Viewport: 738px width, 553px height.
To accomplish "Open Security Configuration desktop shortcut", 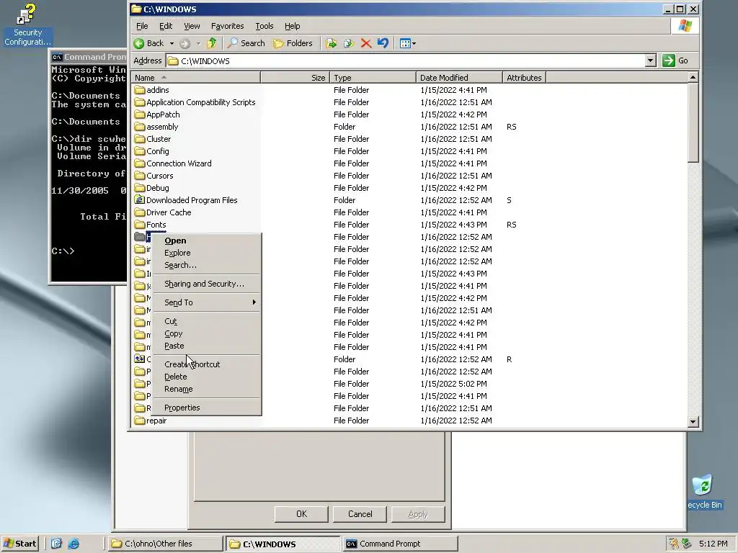I will [27, 24].
